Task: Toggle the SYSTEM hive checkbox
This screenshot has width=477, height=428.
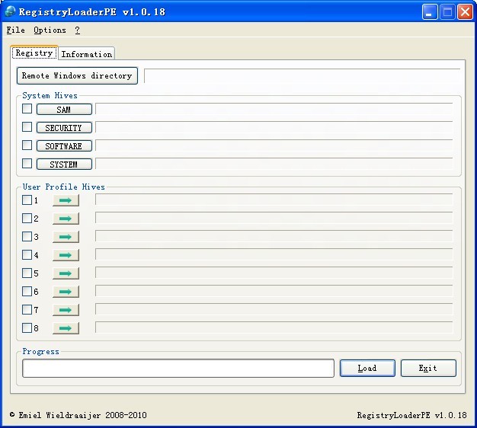Action: pos(27,164)
